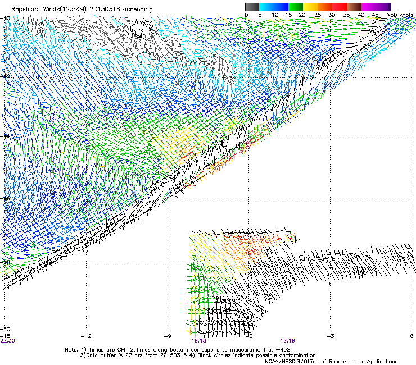Click the '>50 knots' legend label
This screenshot has width=416, height=365.
[x=400, y=15]
